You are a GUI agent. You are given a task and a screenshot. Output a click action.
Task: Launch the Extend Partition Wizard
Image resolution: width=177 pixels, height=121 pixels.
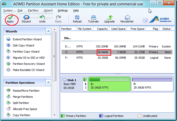click(27, 39)
